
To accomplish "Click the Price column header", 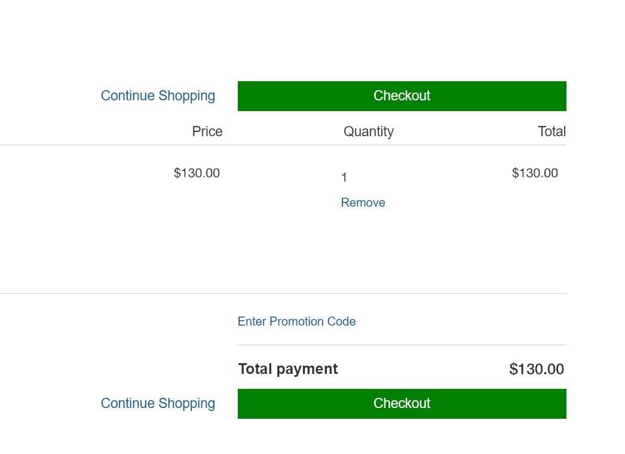I will pyautogui.click(x=207, y=131).
